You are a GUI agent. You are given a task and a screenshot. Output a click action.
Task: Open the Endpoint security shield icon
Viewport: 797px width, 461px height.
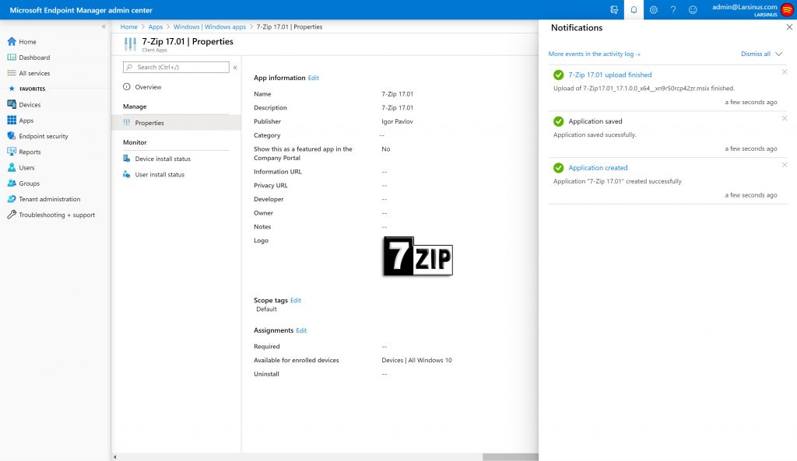click(x=12, y=136)
